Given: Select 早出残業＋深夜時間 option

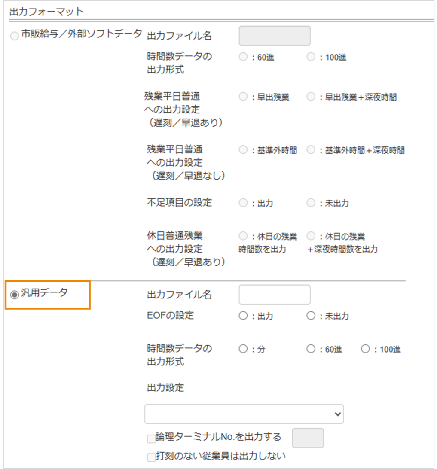Looking at the screenshot, I should [x=310, y=97].
